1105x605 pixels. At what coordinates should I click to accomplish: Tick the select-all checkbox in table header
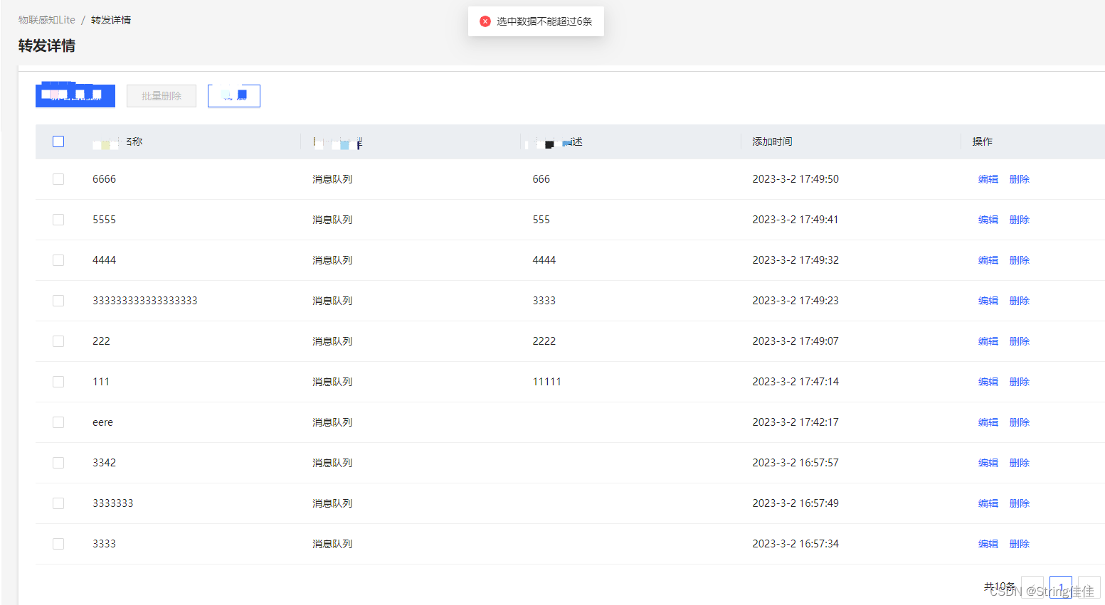(x=58, y=141)
